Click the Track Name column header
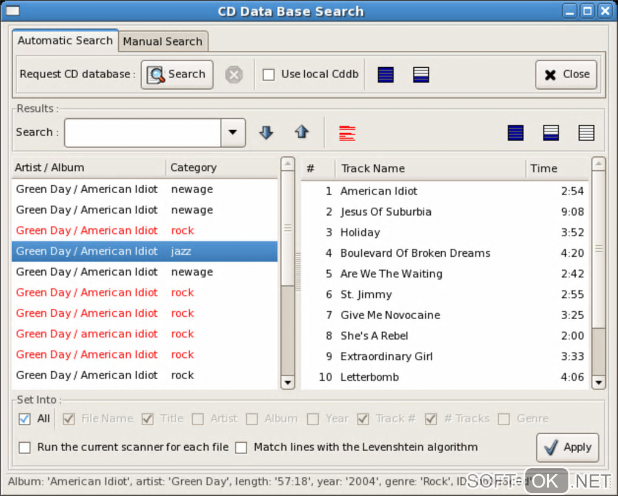Image resolution: width=618 pixels, height=496 pixels. click(x=430, y=168)
